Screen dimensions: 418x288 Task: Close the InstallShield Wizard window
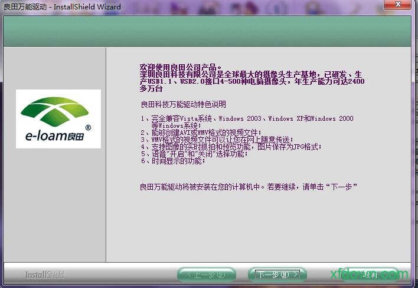pyautogui.click(x=397, y=5)
